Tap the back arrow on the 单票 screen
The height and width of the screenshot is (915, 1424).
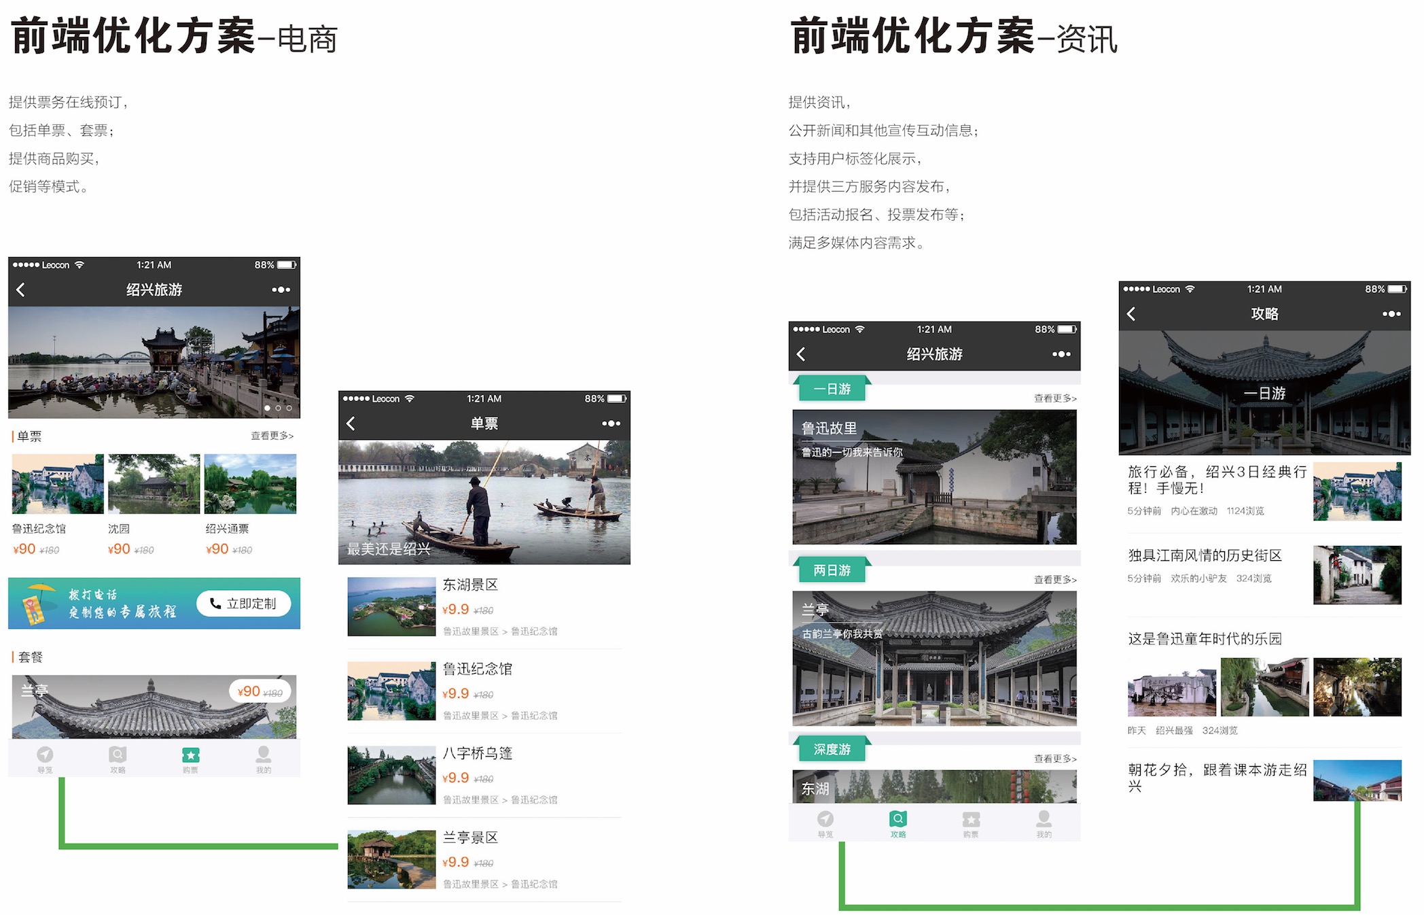(x=352, y=423)
